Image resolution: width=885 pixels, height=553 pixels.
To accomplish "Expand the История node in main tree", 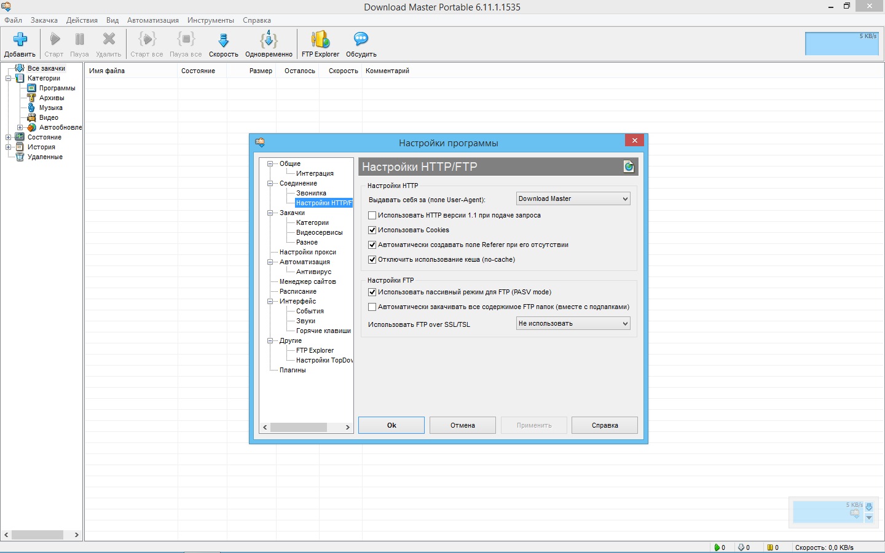I will [x=8, y=147].
